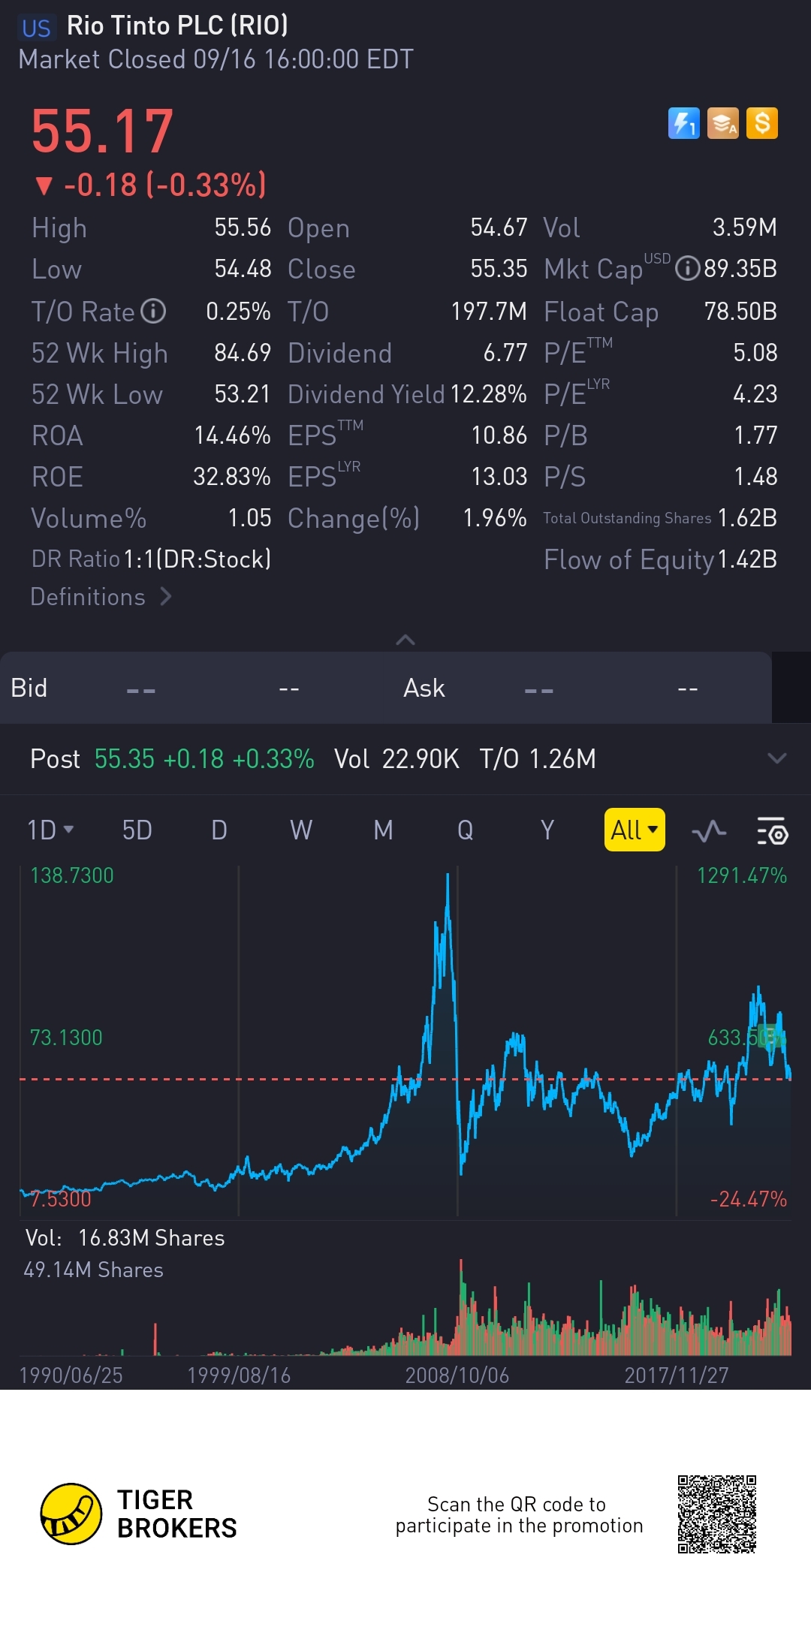Tap the Post price 55.35
811x1639 pixels.
(125, 759)
